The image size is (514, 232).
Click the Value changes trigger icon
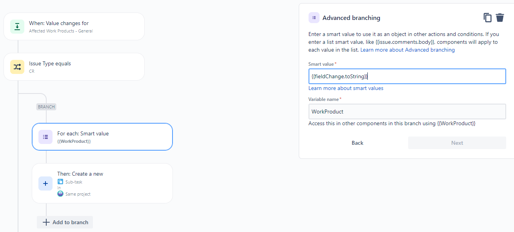(17, 26)
